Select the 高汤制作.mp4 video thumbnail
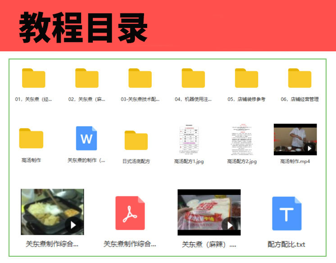 295,140
